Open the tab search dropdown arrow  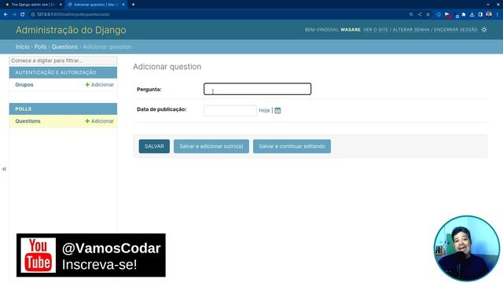click(x=488, y=5)
